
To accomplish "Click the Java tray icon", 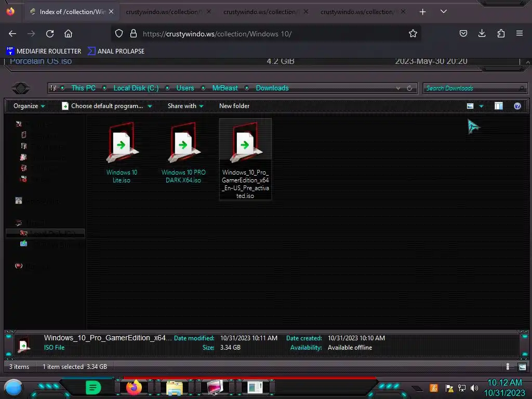I will click(x=433, y=388).
